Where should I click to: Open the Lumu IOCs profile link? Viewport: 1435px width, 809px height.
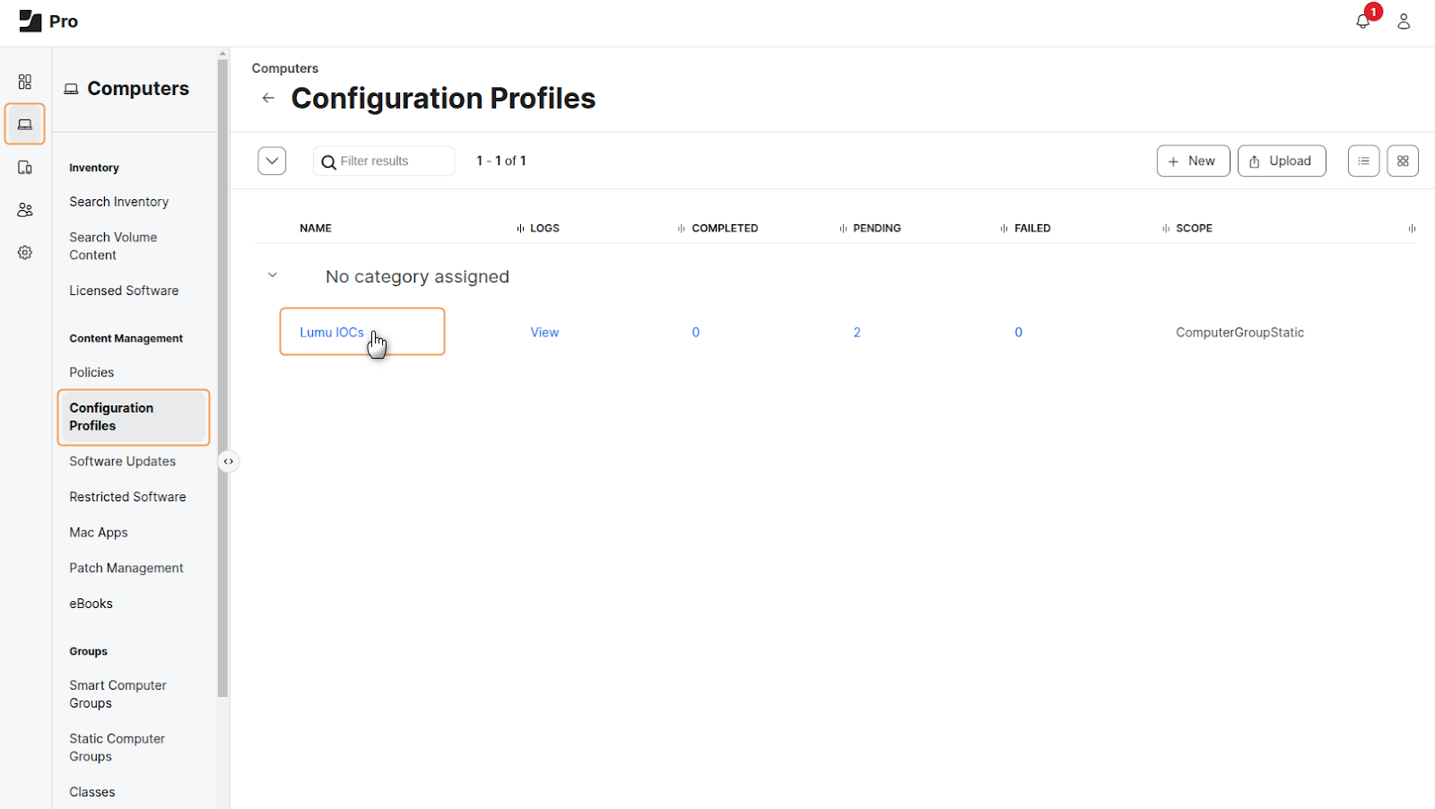(332, 333)
